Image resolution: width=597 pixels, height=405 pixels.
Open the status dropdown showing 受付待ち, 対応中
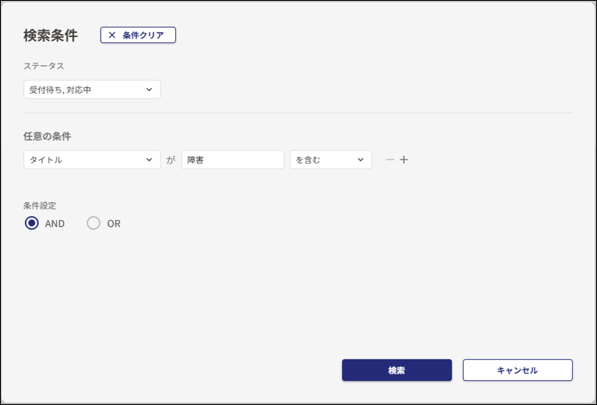tap(92, 89)
